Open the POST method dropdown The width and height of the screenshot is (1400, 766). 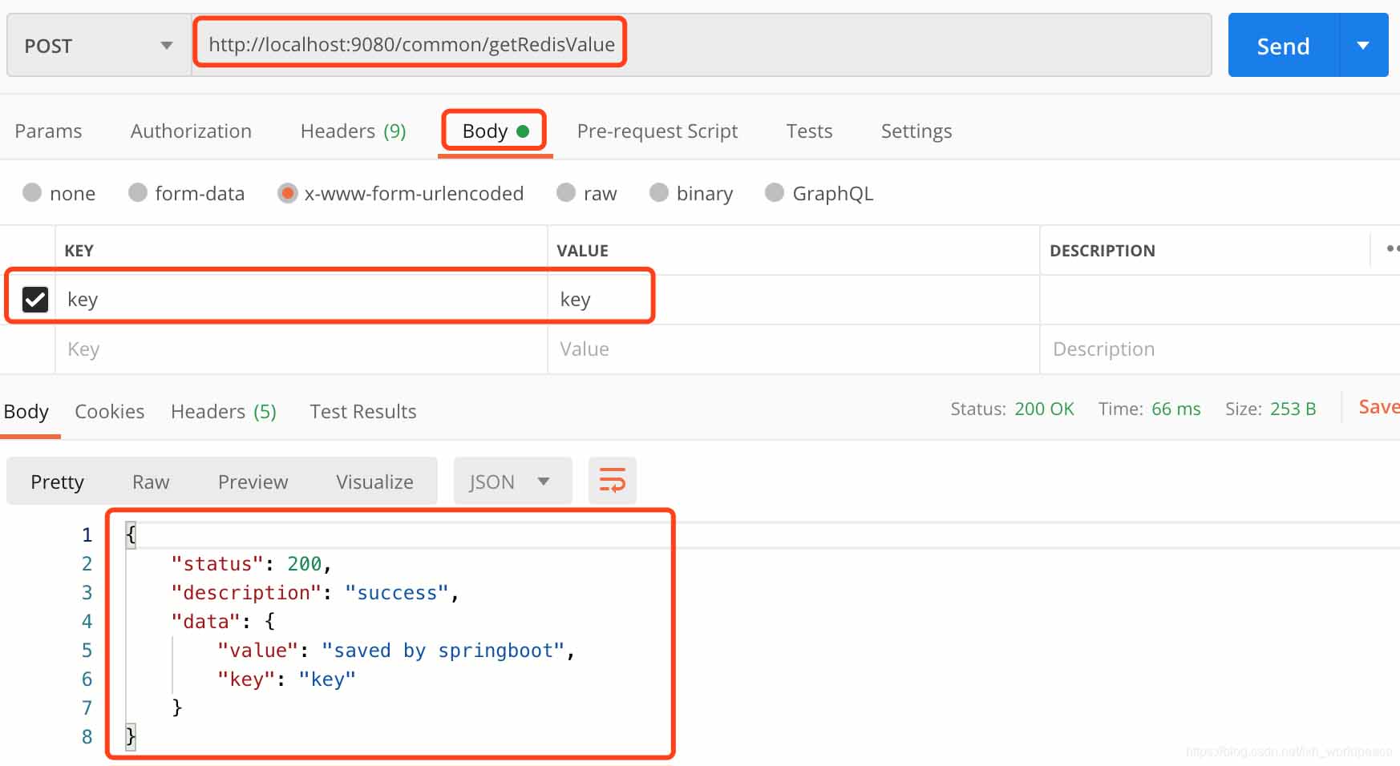(99, 46)
